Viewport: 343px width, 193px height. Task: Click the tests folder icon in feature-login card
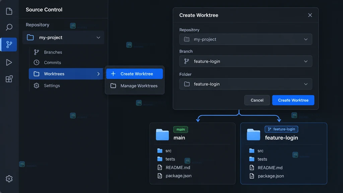(x=252, y=159)
